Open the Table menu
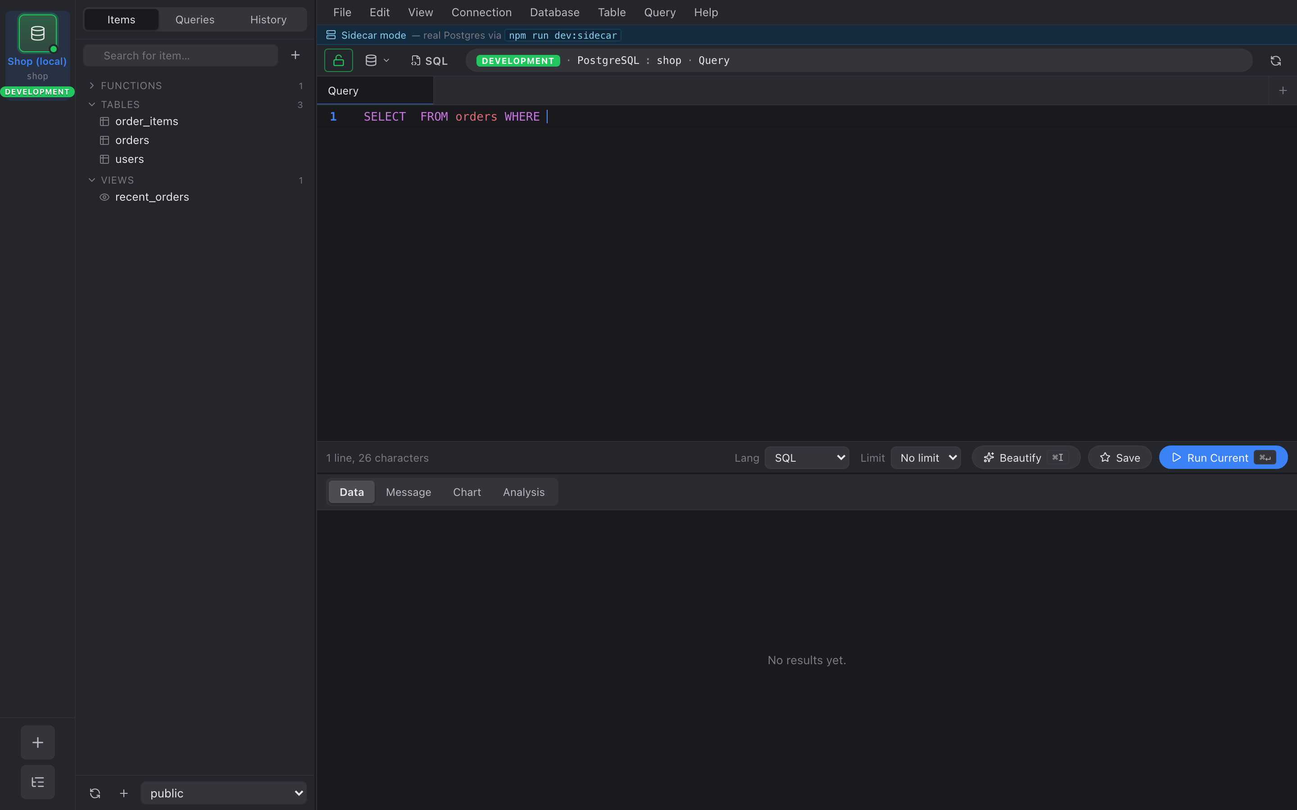Screen dimensions: 1297x810 612,12
